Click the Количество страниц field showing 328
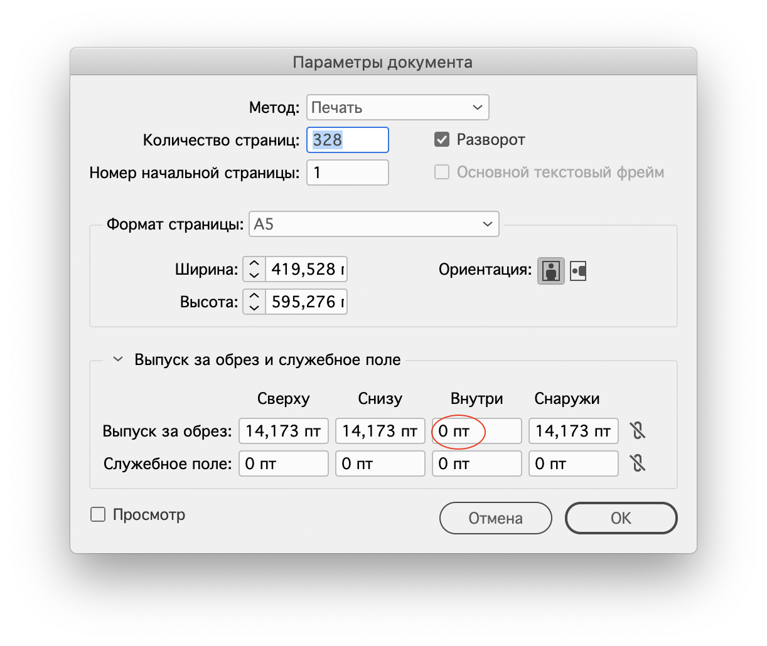Image resolution: width=767 pixels, height=646 pixels. coord(347,139)
